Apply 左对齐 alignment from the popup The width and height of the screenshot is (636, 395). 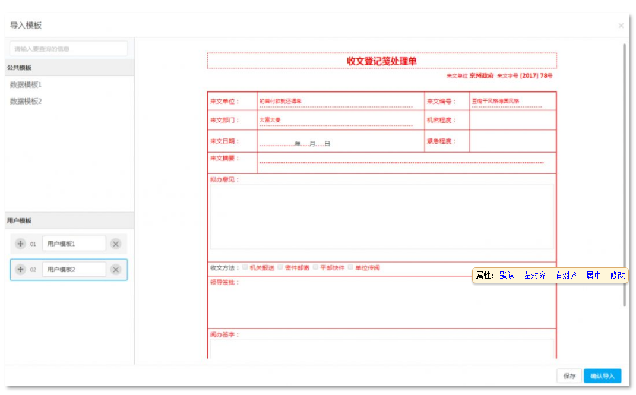(534, 276)
